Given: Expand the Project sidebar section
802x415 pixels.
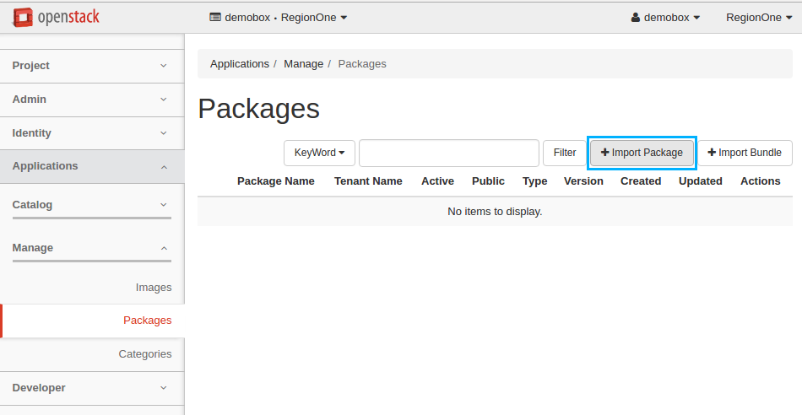Looking at the screenshot, I should coord(91,66).
